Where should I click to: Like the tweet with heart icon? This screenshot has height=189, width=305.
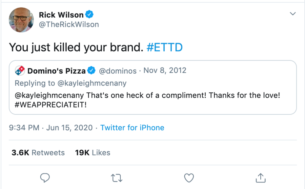coord(189,178)
